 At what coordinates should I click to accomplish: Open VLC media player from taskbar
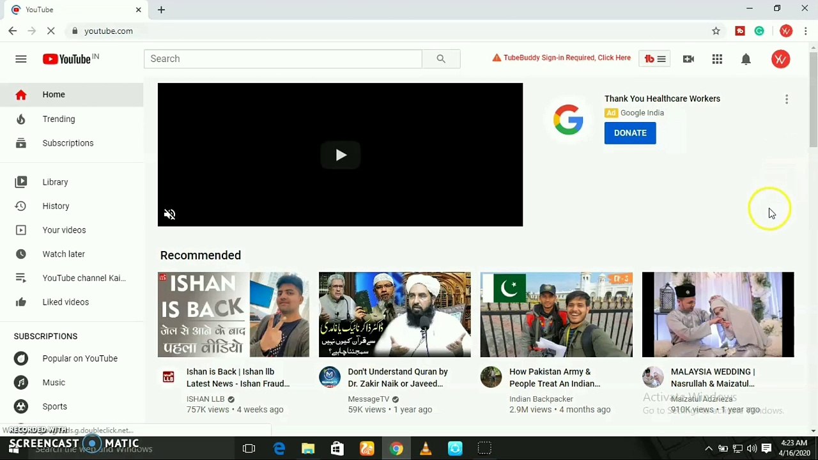pyautogui.click(x=426, y=448)
